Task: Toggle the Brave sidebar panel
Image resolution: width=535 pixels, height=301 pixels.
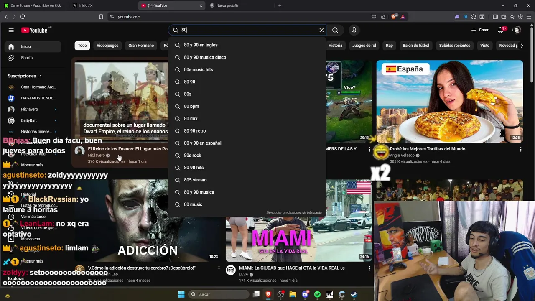Action: pyautogui.click(x=495, y=17)
